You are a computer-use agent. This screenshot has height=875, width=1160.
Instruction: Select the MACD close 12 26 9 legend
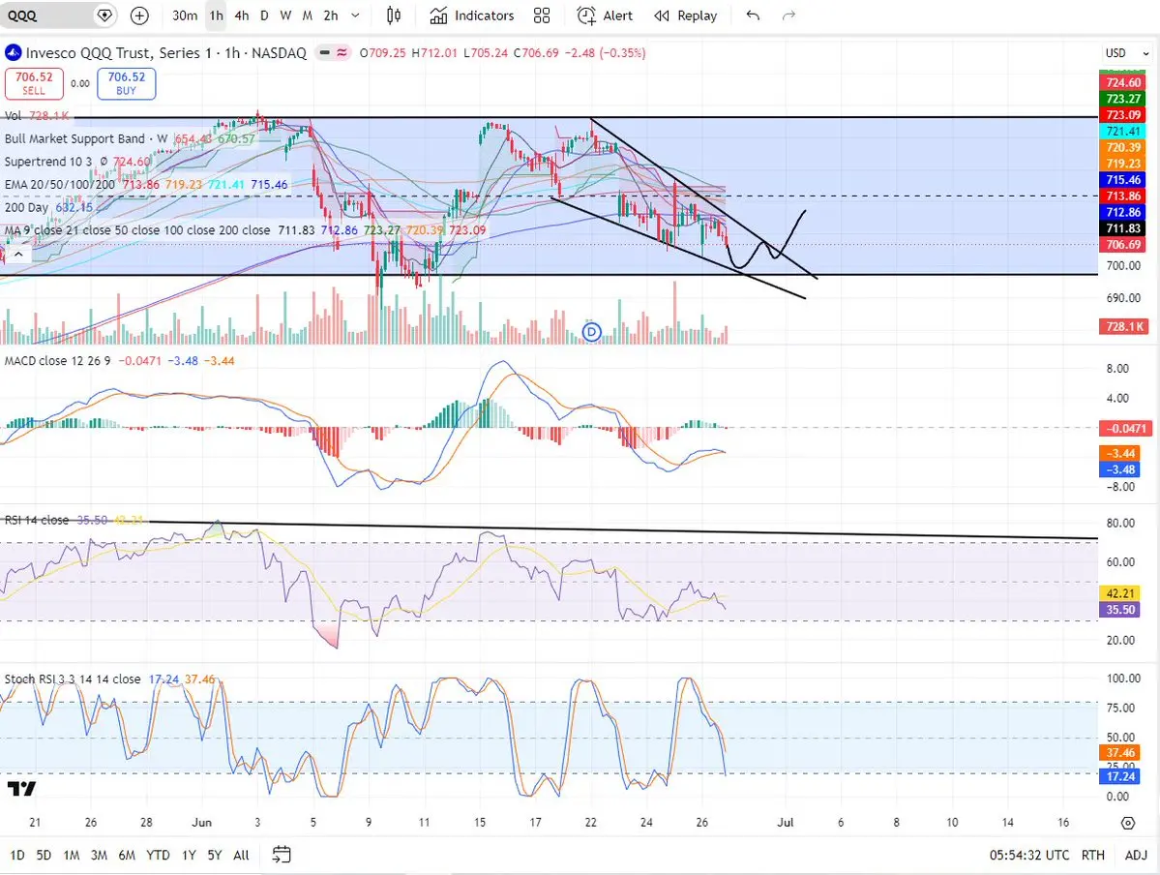tap(119, 360)
